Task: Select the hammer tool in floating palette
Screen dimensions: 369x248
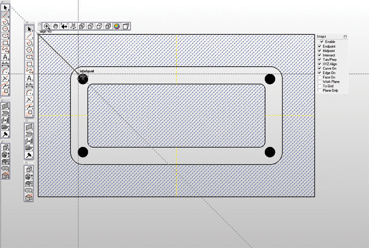Action: click(x=29, y=156)
